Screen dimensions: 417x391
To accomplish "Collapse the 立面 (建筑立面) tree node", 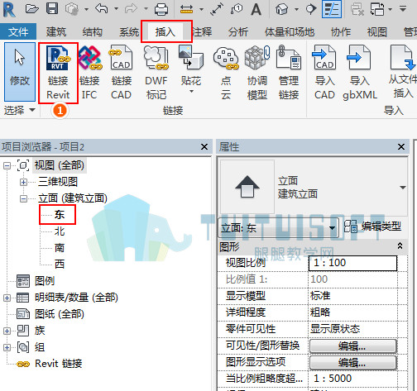I will (23, 198).
